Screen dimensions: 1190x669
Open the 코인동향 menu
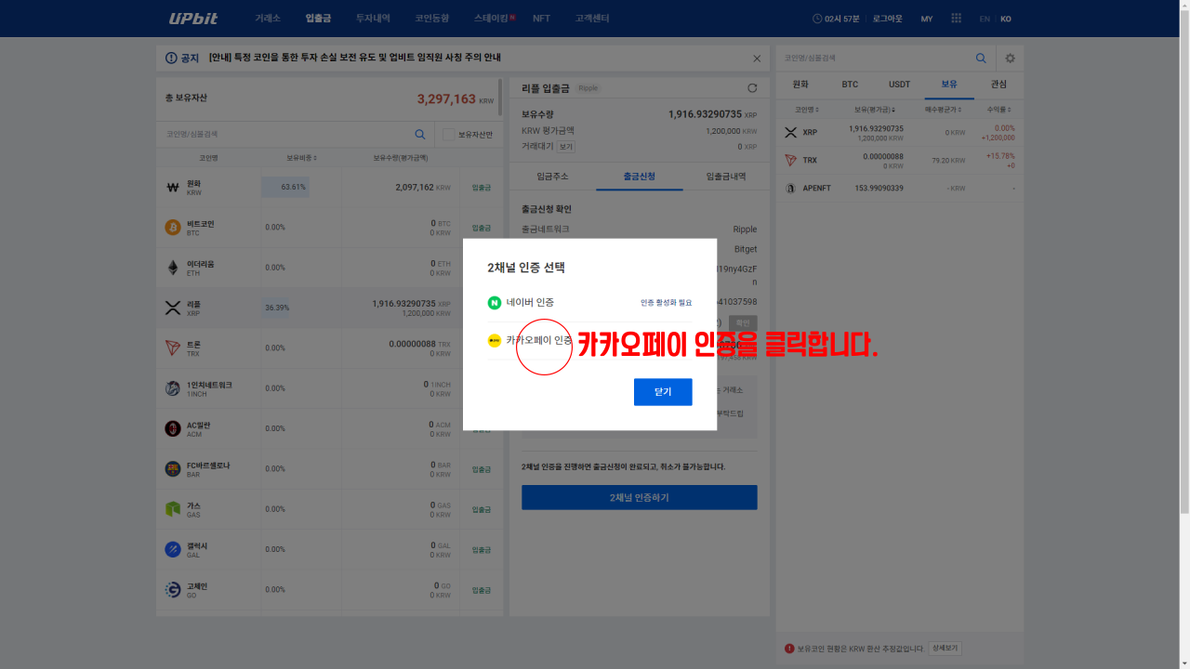(431, 19)
